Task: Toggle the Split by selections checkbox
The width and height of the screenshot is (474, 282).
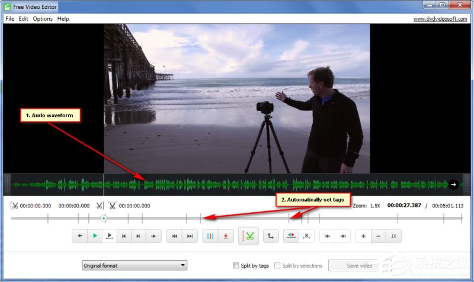Action: click(277, 265)
